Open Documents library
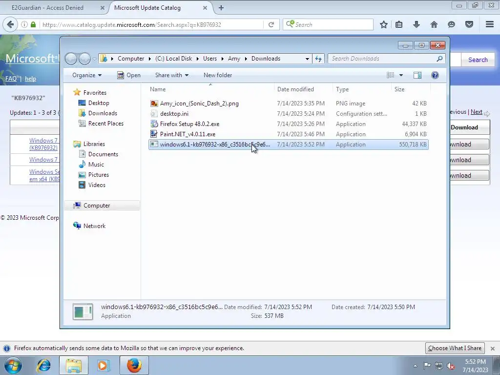This screenshot has height=375, width=500. 103,154
